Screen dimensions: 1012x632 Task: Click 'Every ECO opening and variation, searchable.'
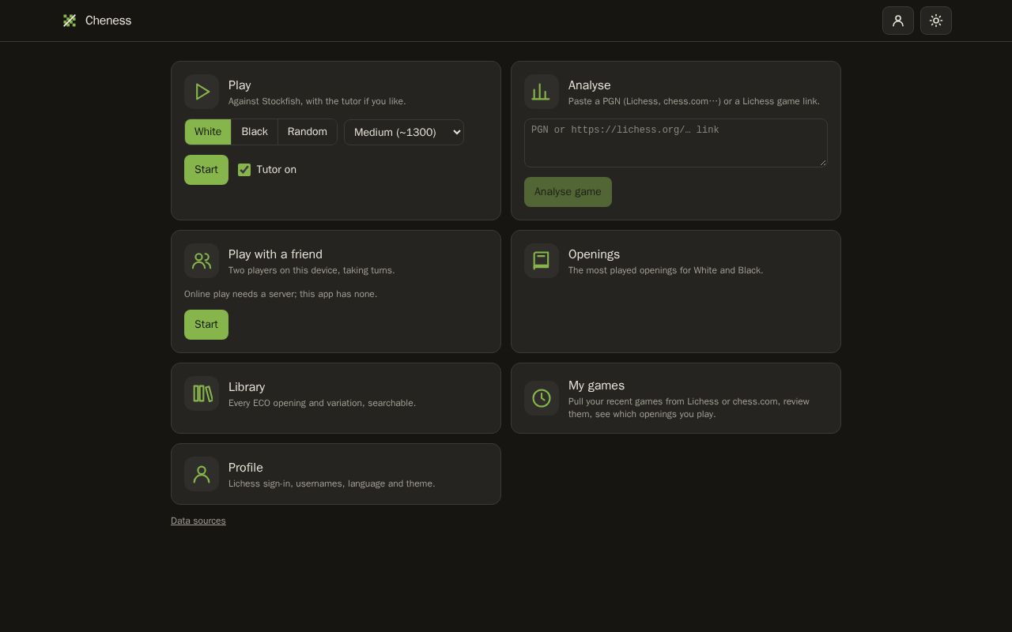point(322,403)
